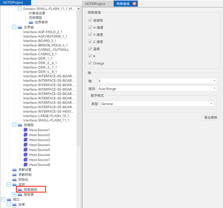This screenshot has height=208, width=223.
Task: Select Interface-LARGE-FLASH_10_1 in tree
Action: 46,116
